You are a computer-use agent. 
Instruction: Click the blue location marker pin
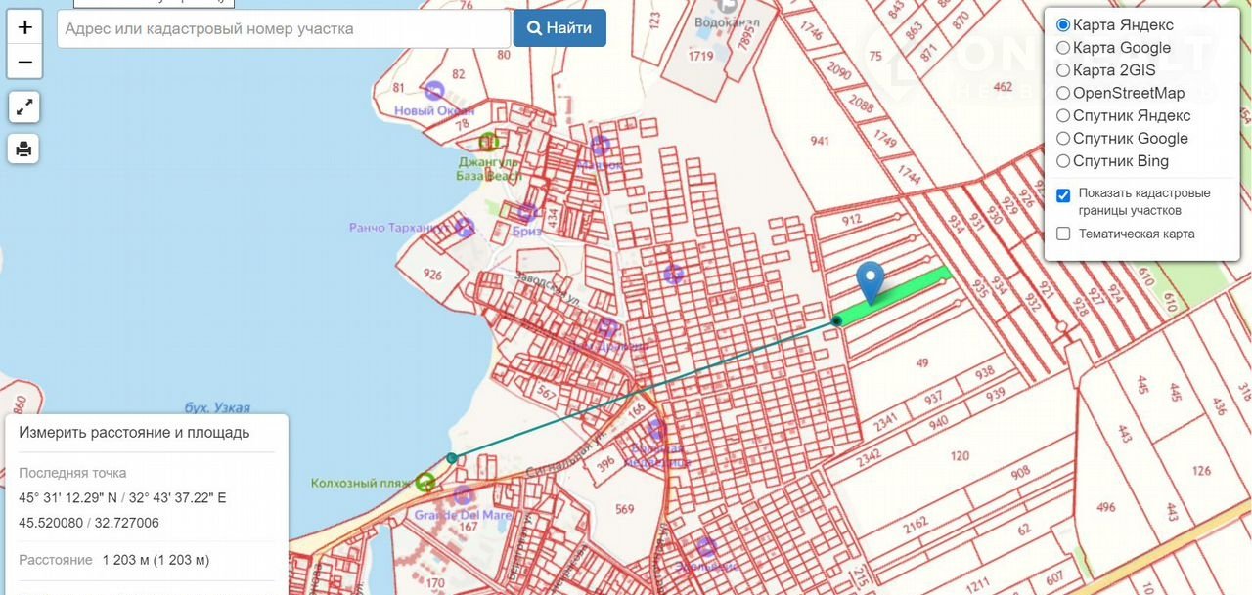pyautogui.click(x=870, y=281)
